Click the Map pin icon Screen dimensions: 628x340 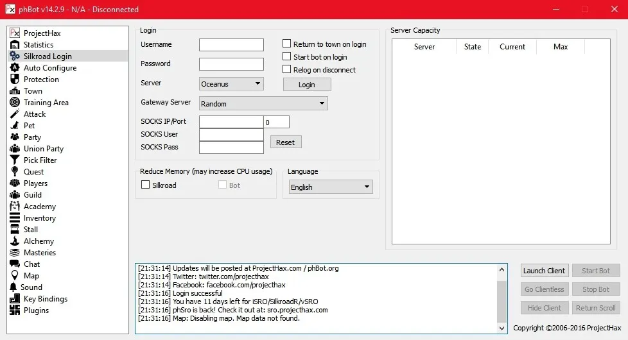(x=15, y=276)
